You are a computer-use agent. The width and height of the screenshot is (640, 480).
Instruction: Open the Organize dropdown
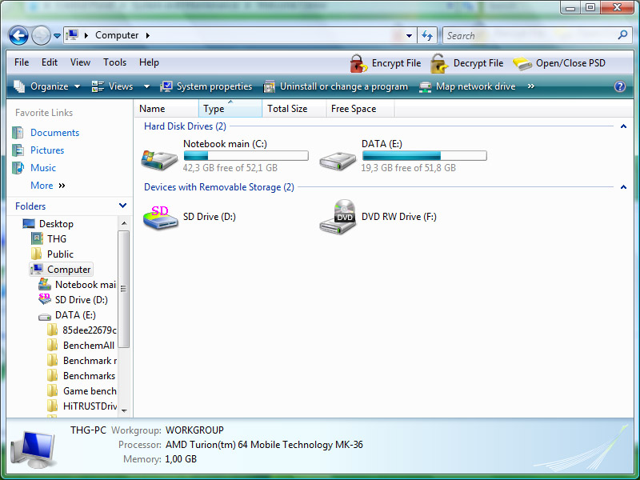tap(47, 86)
